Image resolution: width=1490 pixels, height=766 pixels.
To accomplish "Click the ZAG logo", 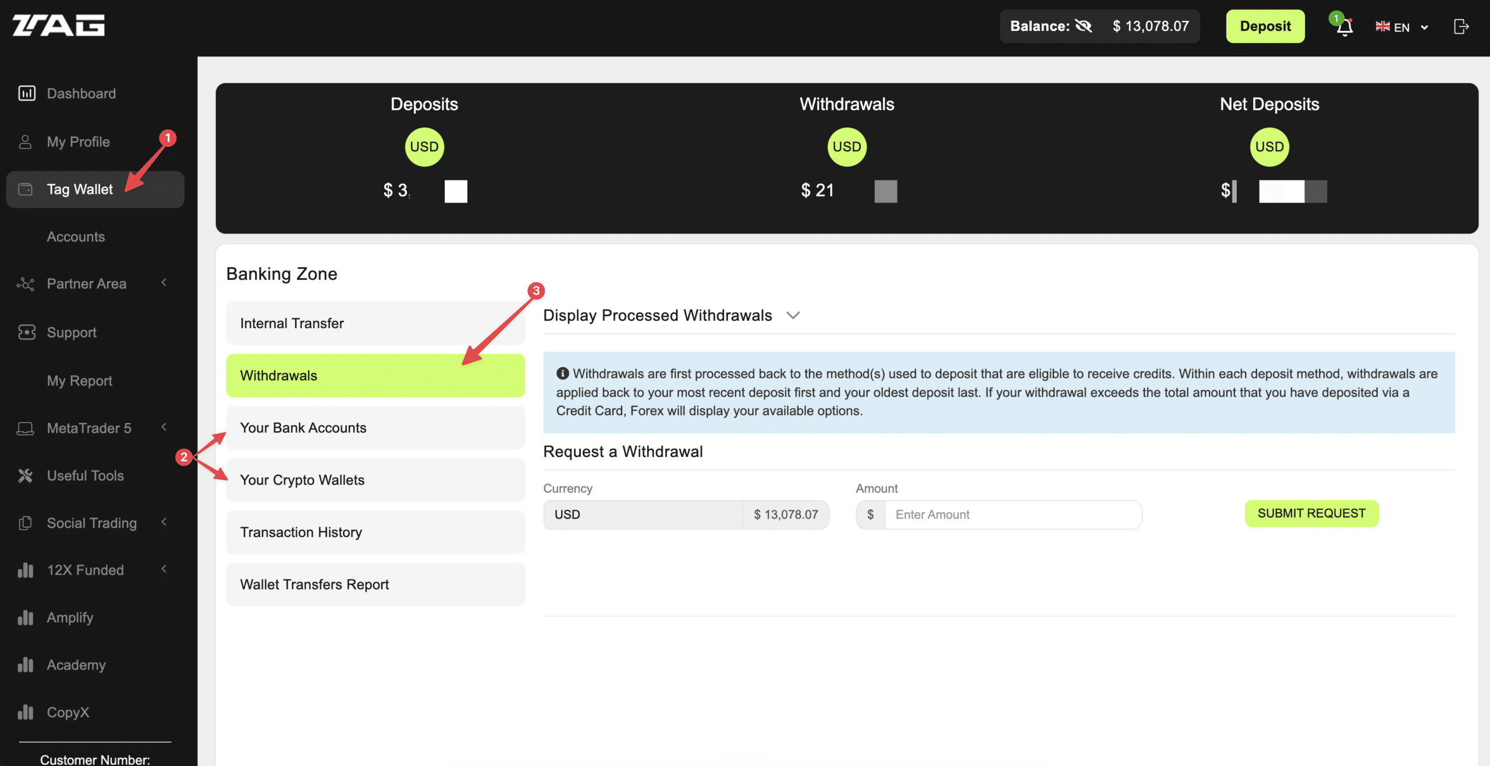I will click(59, 26).
